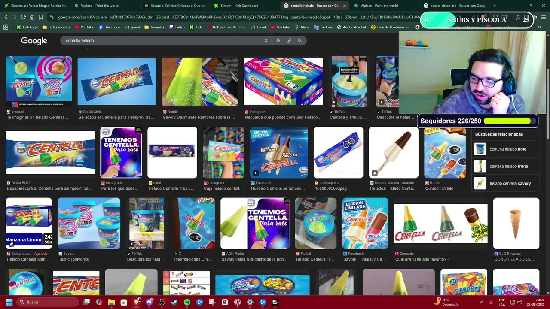550x309 pixels.
Task: Open the ESP LAA language switcher
Action: [x=502, y=302]
